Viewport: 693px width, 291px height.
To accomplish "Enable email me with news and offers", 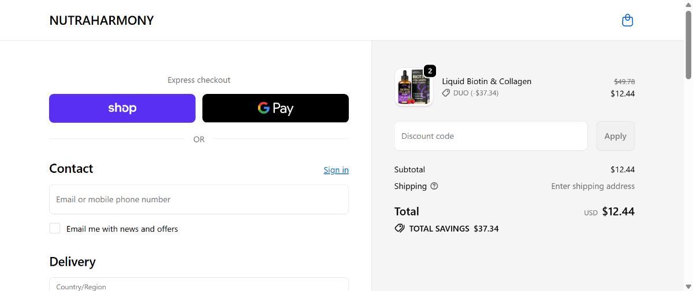I will tap(55, 228).
